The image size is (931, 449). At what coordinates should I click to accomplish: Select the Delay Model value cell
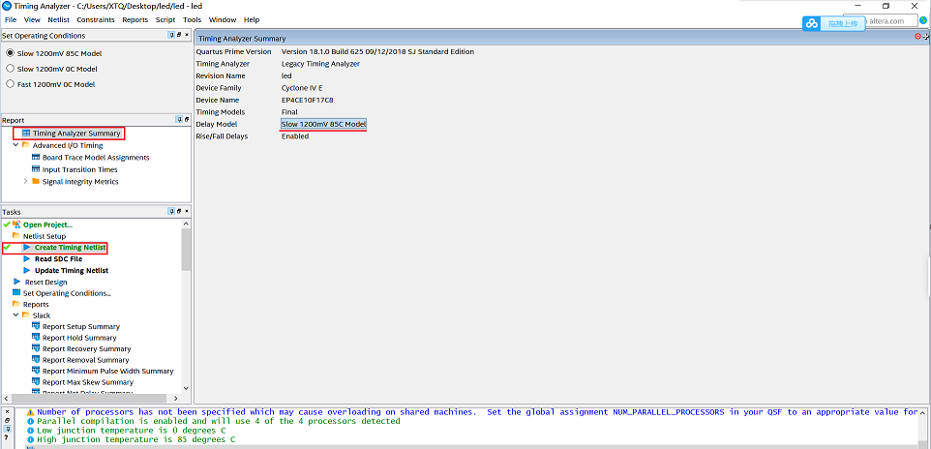tap(323, 124)
